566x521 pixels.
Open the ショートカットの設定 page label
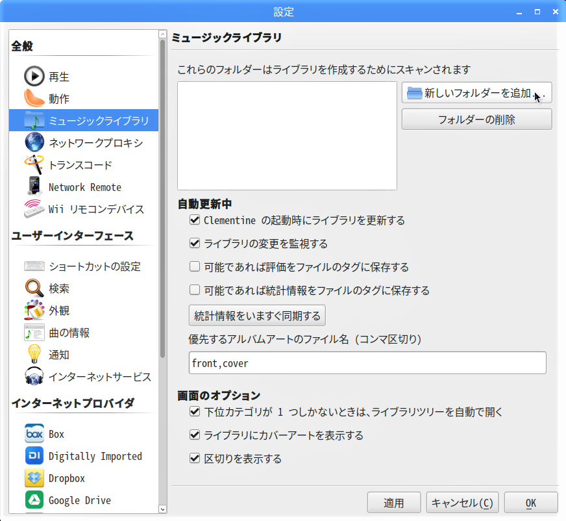[x=95, y=266]
